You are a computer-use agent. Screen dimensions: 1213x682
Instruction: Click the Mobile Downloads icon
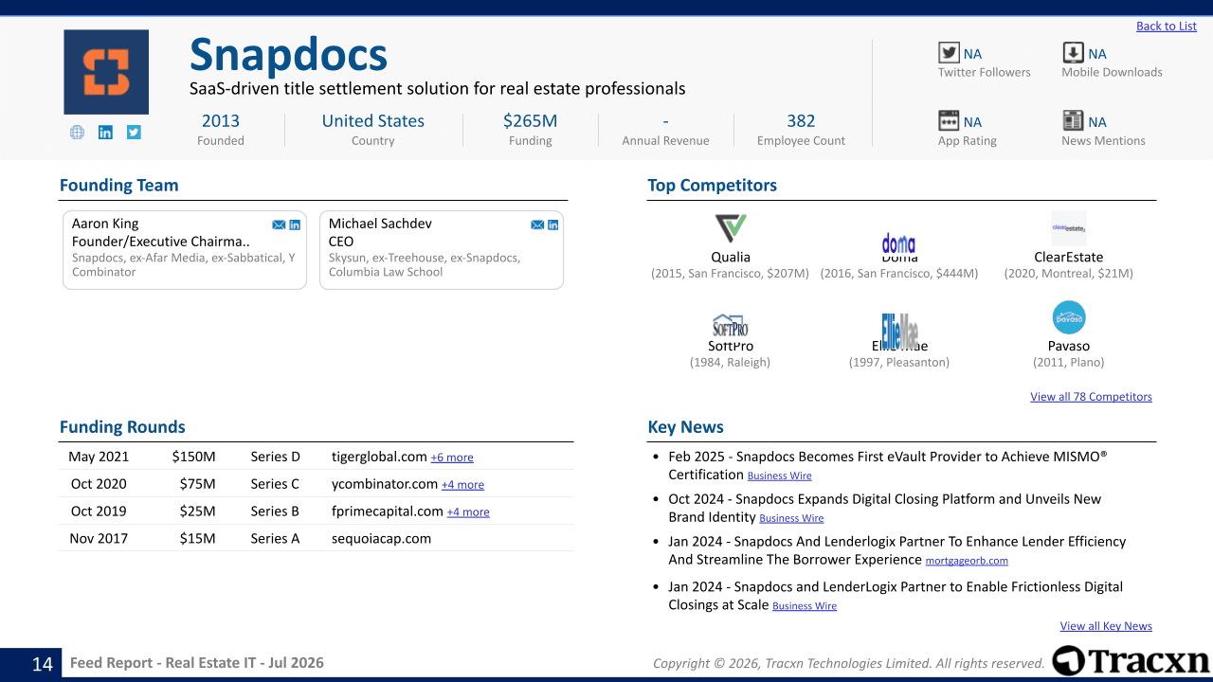(1073, 53)
